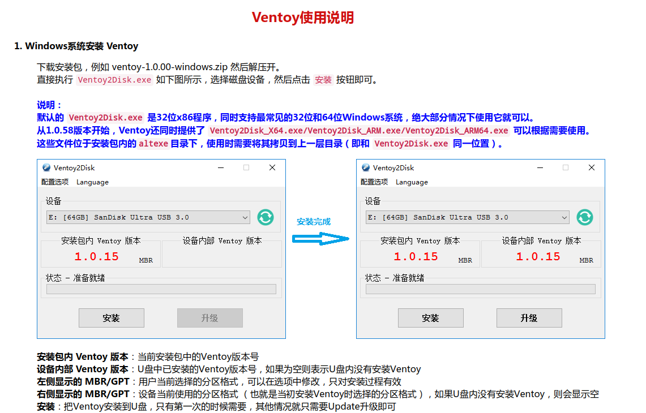
Task: Click heading 1. Windows系统安装 Ventoy
Action: (x=76, y=46)
